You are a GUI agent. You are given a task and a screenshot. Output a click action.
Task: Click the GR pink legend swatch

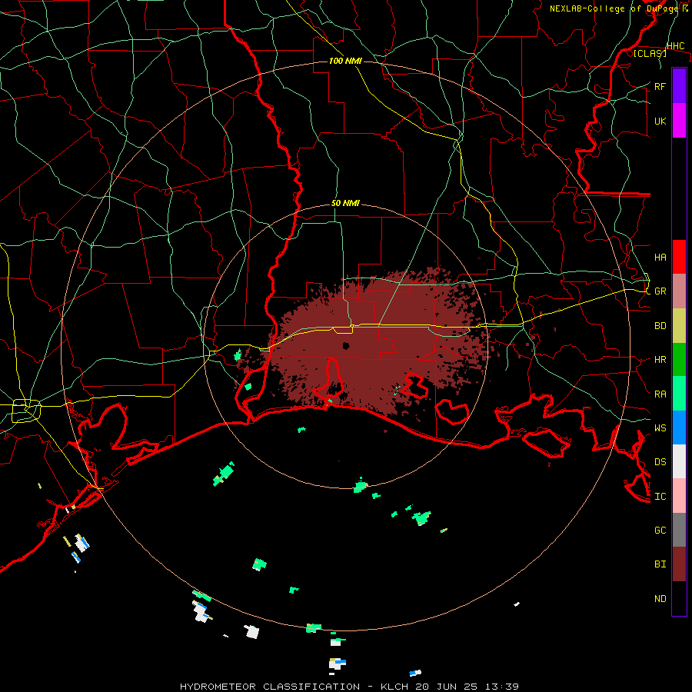(679, 291)
